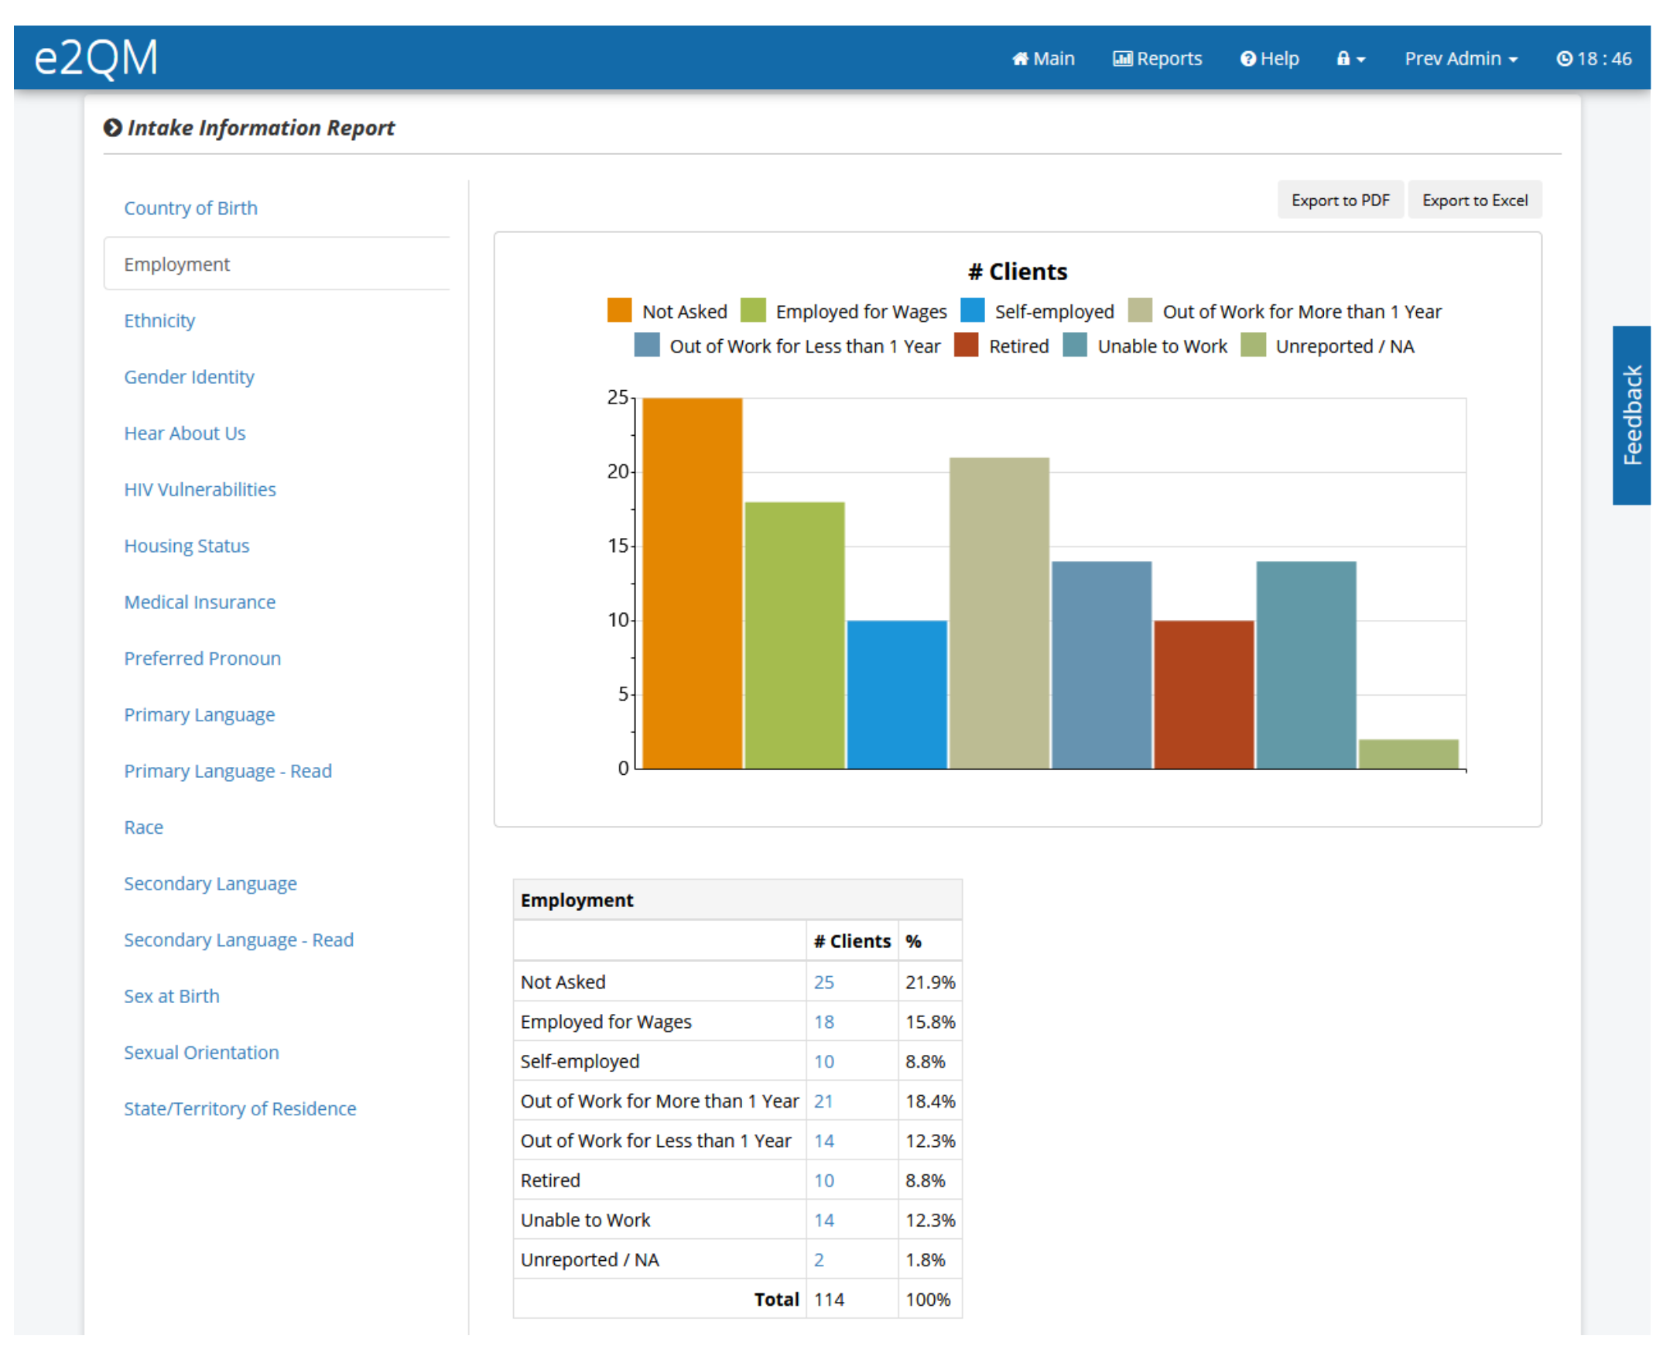Click the e2QM logo
The height and width of the screenshot is (1346, 1663).
[96, 57]
